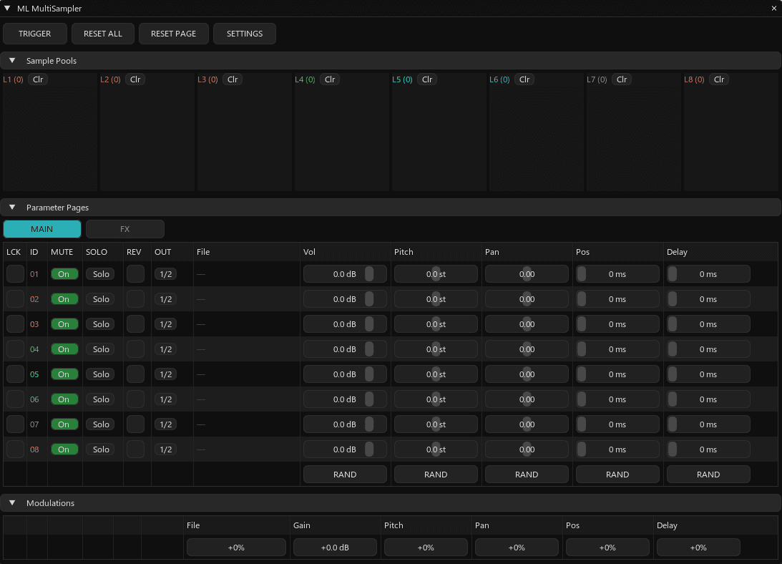Viewport: 782px width, 564px height.
Task: Click Delay slider for row 05
Action: click(x=708, y=374)
